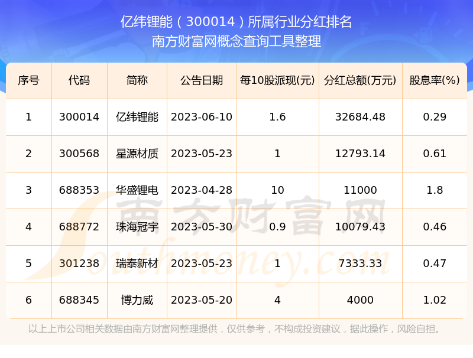Click the yield value 0.29
This screenshot has width=473, height=358.
click(x=435, y=117)
